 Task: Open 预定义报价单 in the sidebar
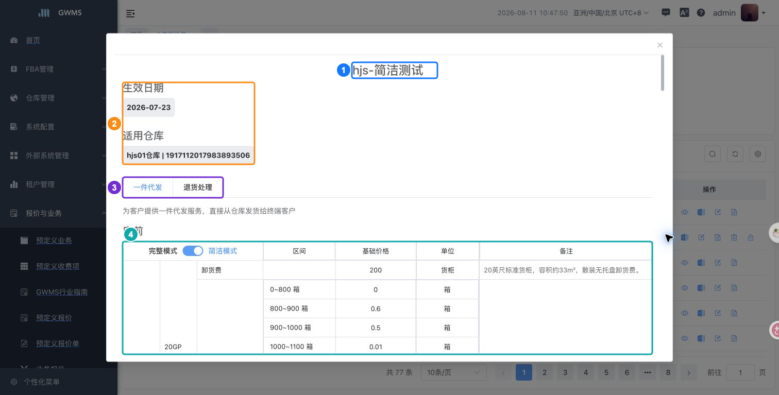click(58, 344)
